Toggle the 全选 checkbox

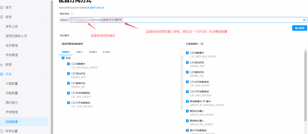click(63, 58)
